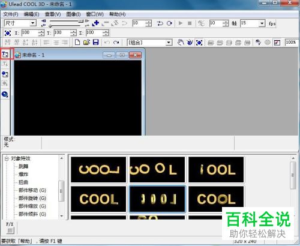The height and width of the screenshot is (246, 300).
Task: Select 部件缩放 (G) in the effects tree
Action: [x=32, y=206]
